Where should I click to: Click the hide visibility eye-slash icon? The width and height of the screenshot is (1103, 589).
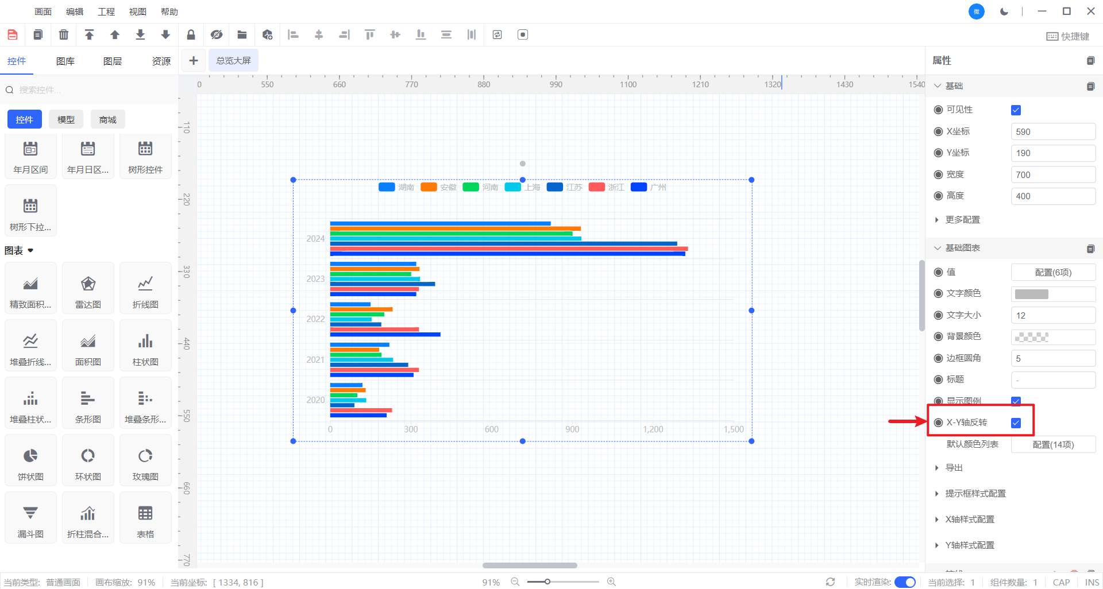click(x=217, y=35)
